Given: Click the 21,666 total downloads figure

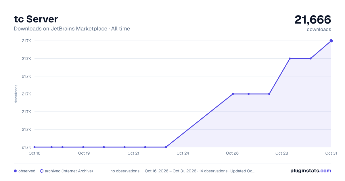Looking at the screenshot, I should pyautogui.click(x=313, y=20).
